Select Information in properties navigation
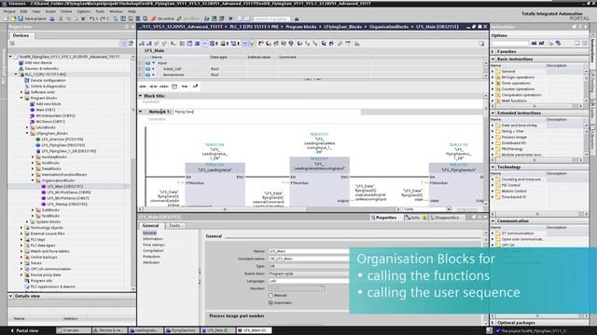The height and width of the screenshot is (335, 597). coord(153,239)
